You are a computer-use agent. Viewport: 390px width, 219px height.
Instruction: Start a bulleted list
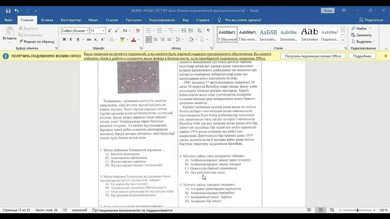[149, 31]
